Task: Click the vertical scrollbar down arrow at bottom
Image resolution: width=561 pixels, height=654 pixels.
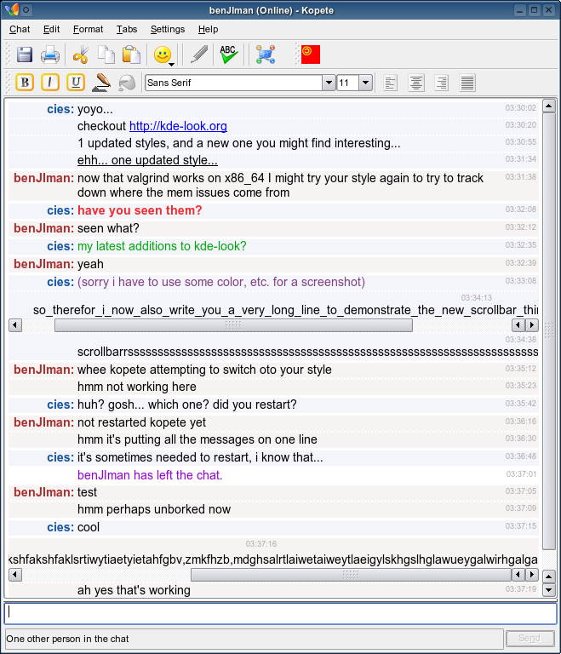Action: point(548,590)
